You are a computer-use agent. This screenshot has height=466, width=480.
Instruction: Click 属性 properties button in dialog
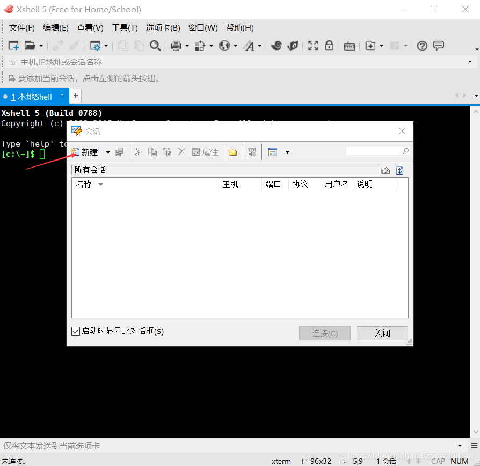tap(205, 152)
